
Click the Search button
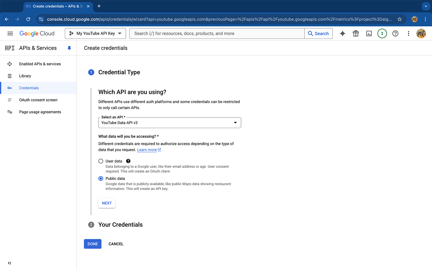point(319,33)
